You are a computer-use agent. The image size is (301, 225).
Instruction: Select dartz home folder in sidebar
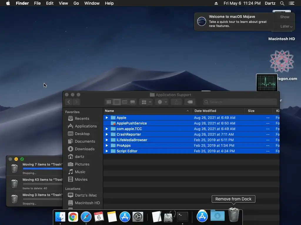(x=76, y=156)
